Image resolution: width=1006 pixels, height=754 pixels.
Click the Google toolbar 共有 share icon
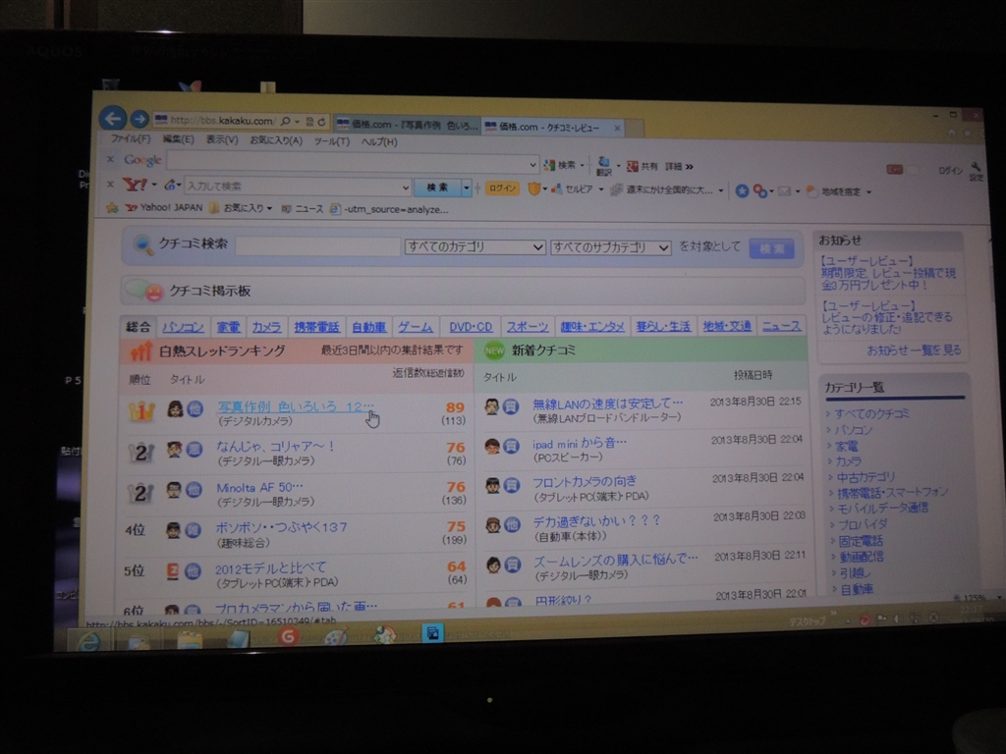632,167
